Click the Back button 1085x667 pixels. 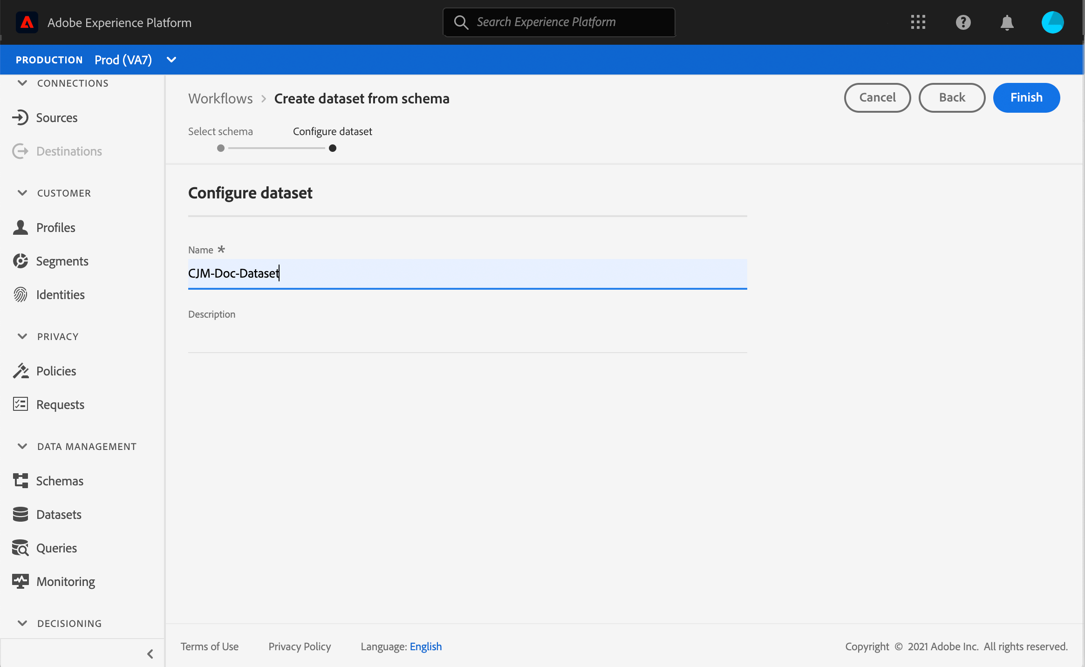[952, 98]
